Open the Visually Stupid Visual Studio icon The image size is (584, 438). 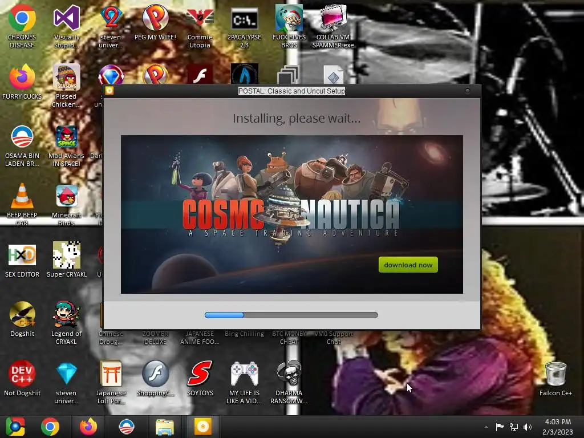(x=66, y=26)
